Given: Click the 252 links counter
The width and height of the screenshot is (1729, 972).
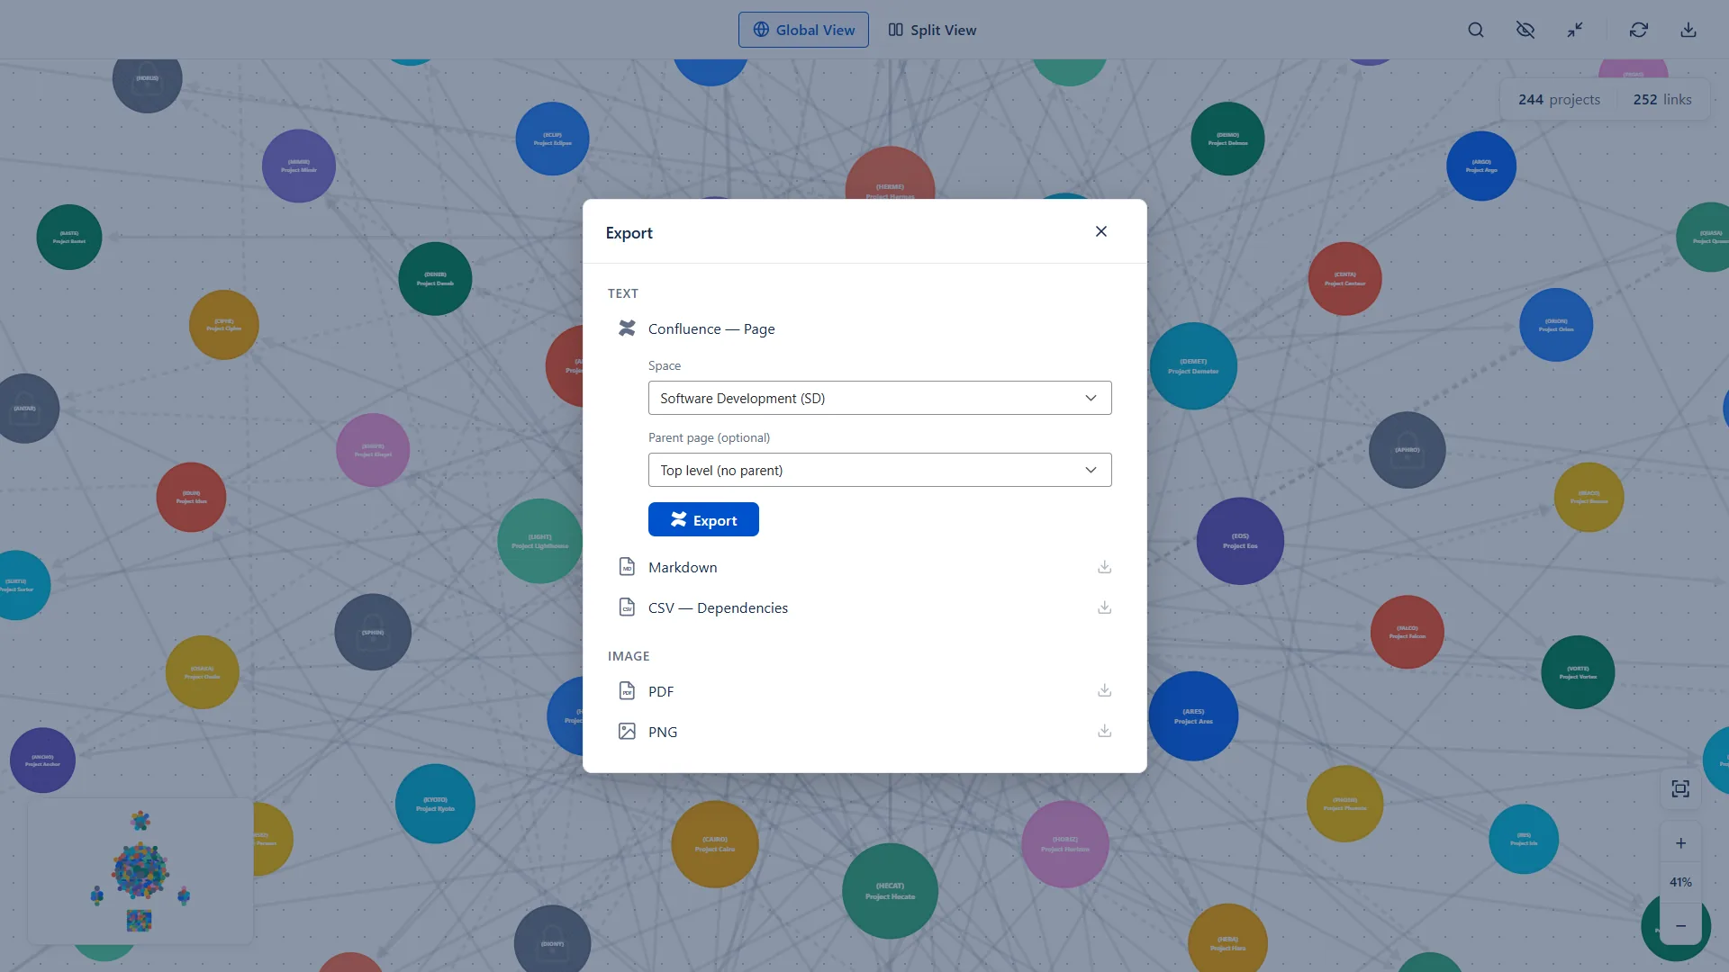Looking at the screenshot, I should 1662,99.
